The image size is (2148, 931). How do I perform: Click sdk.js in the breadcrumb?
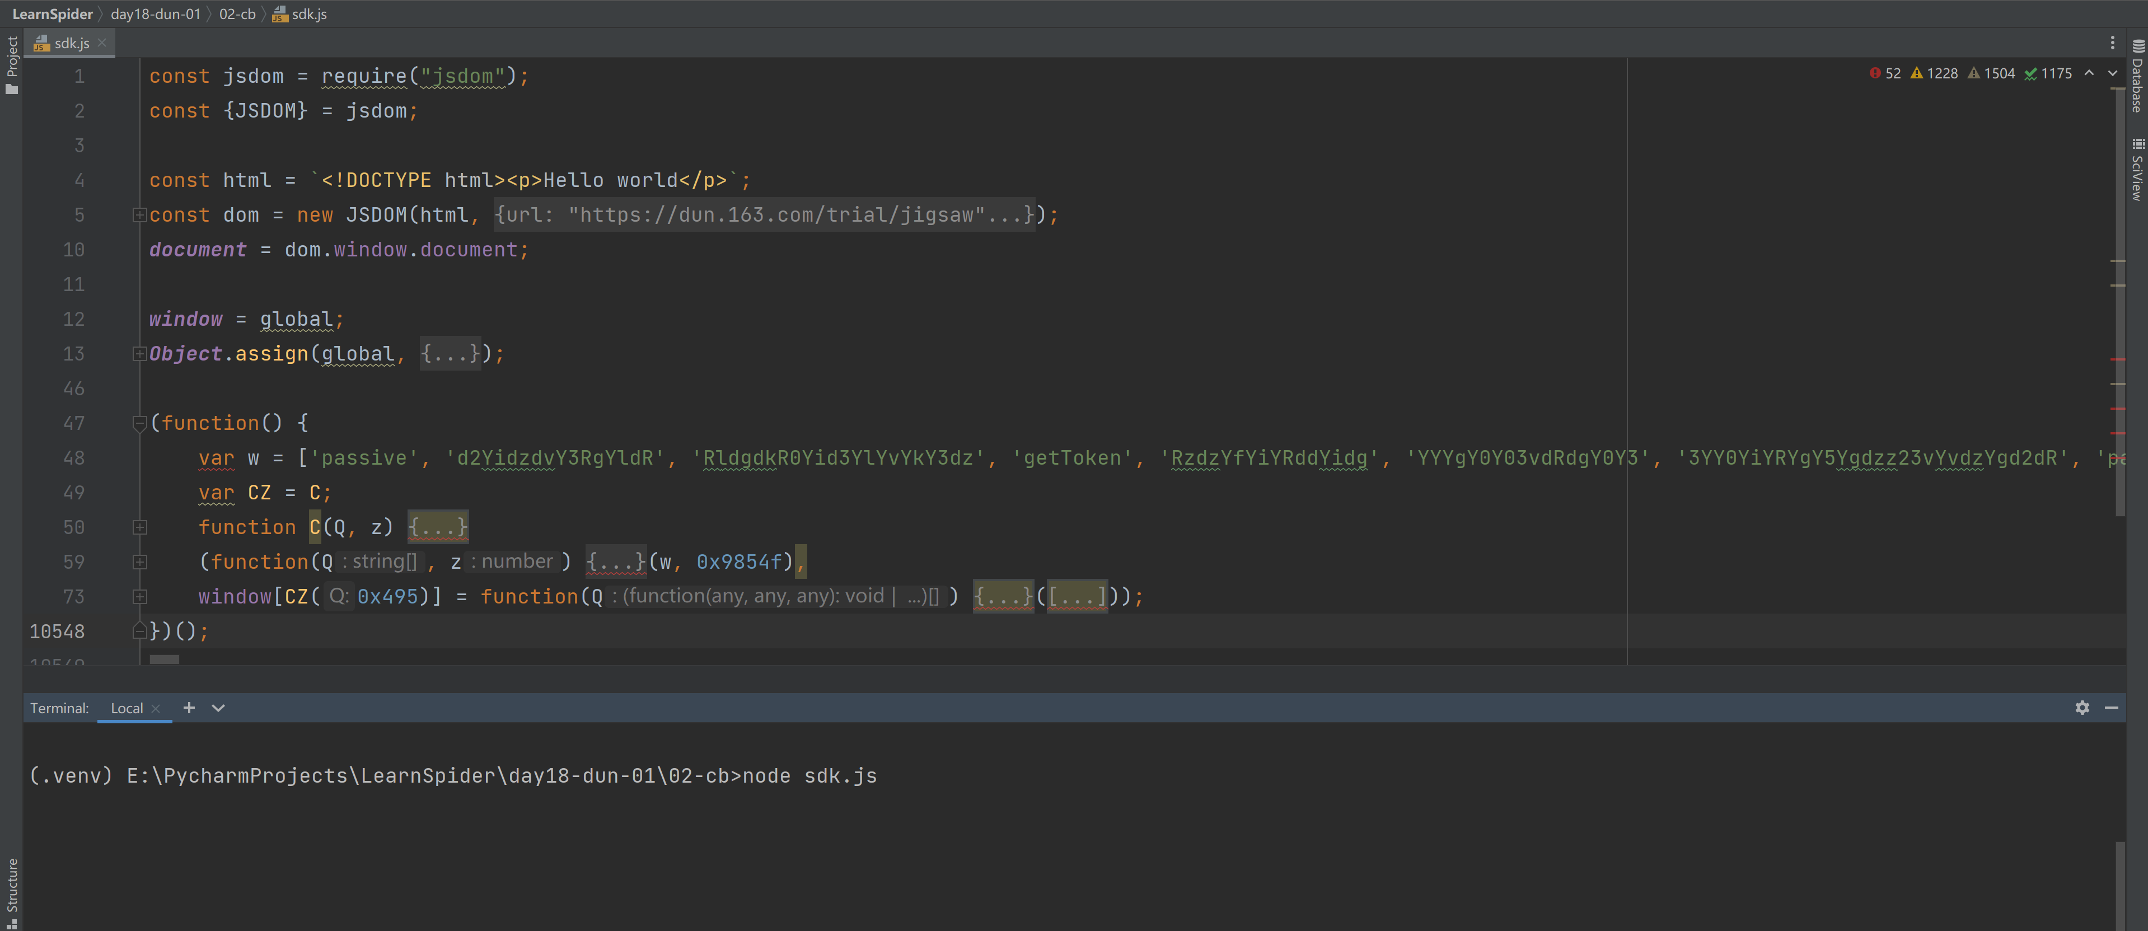pyautogui.click(x=300, y=14)
